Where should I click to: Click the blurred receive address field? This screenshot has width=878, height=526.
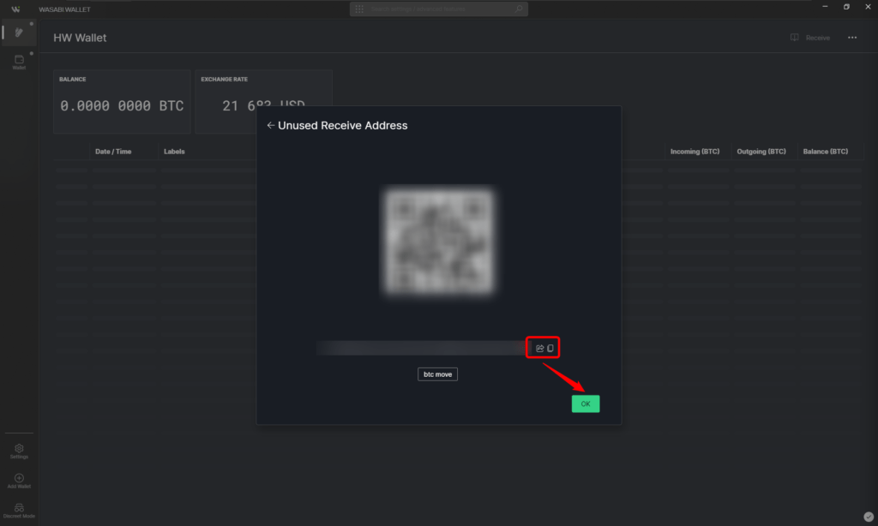[x=422, y=348]
